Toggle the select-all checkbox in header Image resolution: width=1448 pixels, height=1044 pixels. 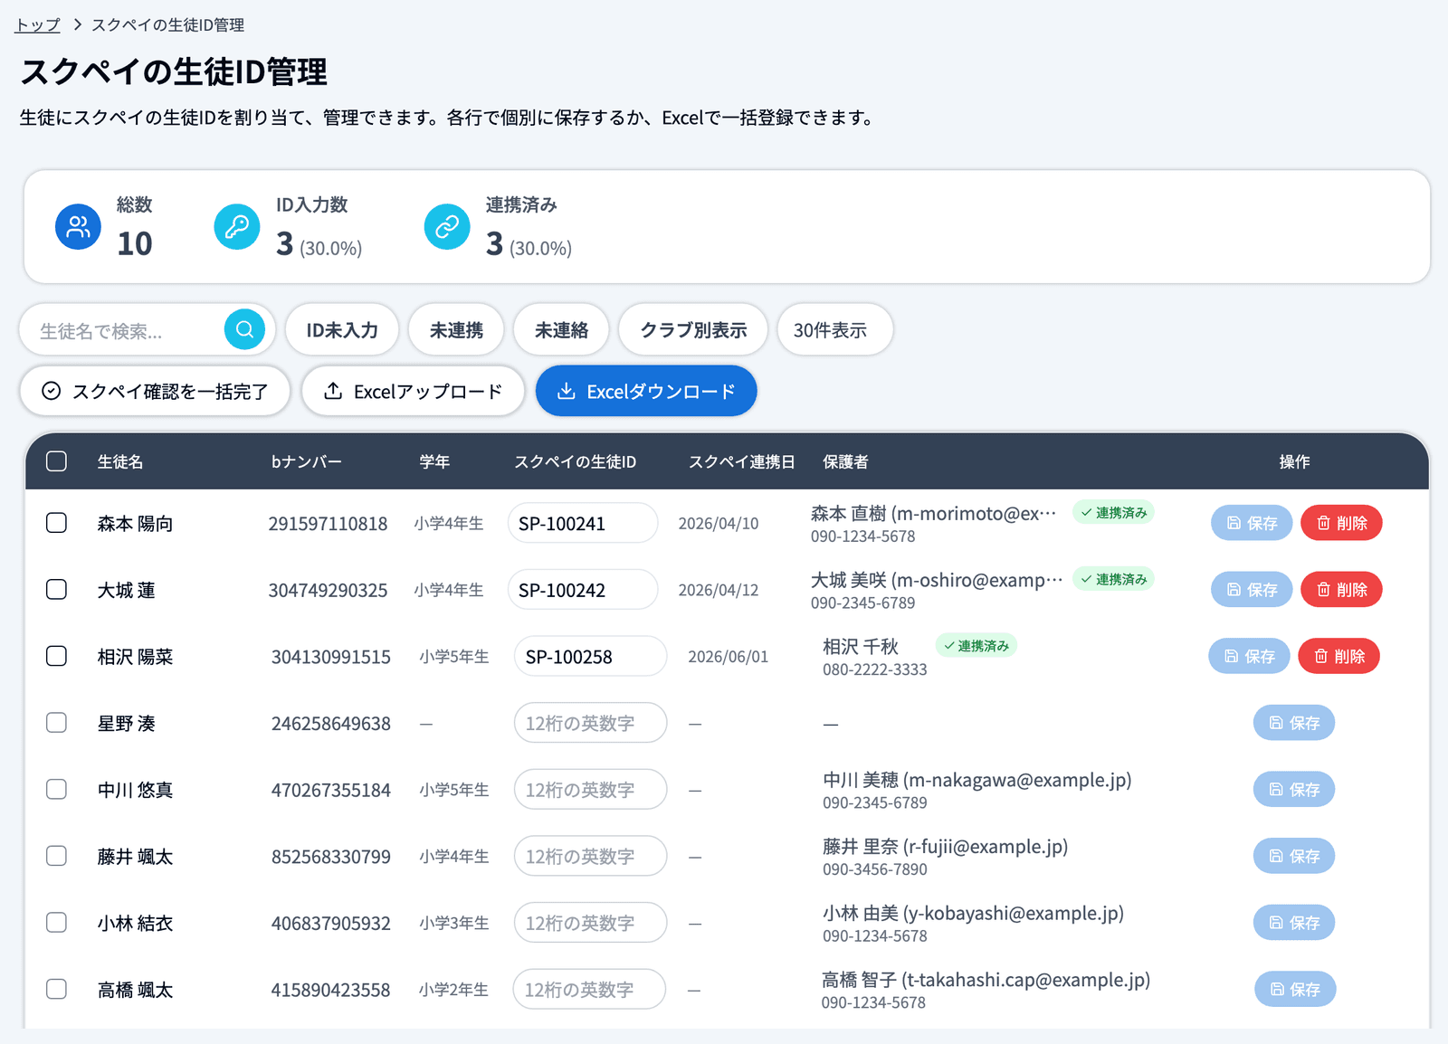[x=56, y=461]
